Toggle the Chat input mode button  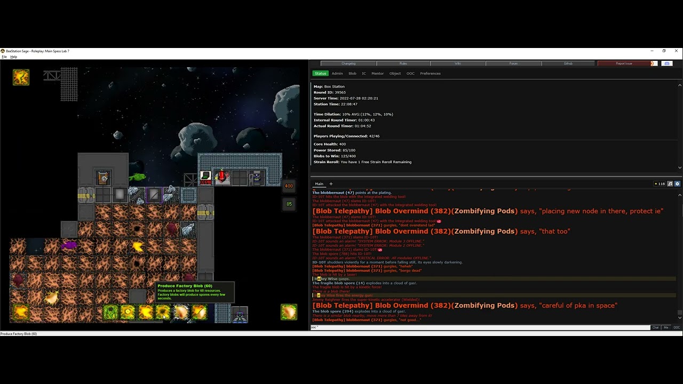(655, 327)
